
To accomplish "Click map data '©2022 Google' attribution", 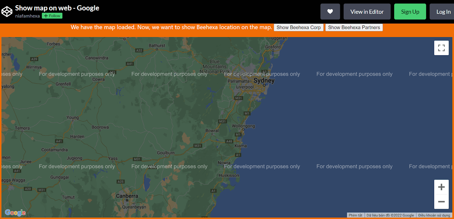I will click(x=390, y=215).
